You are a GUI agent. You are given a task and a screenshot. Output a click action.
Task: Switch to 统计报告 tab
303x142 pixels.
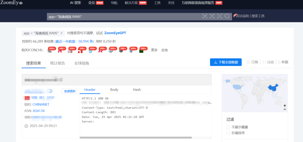click(58, 63)
